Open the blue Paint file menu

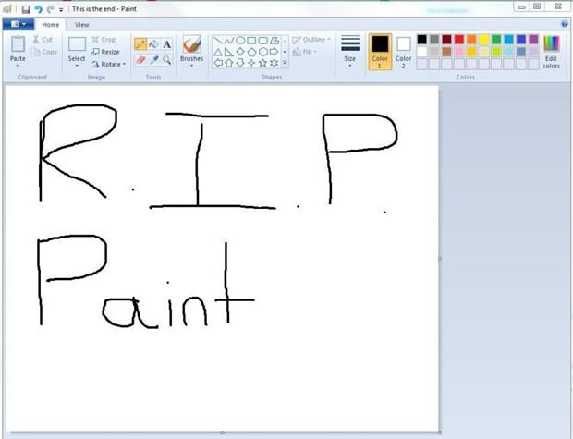click(x=18, y=25)
